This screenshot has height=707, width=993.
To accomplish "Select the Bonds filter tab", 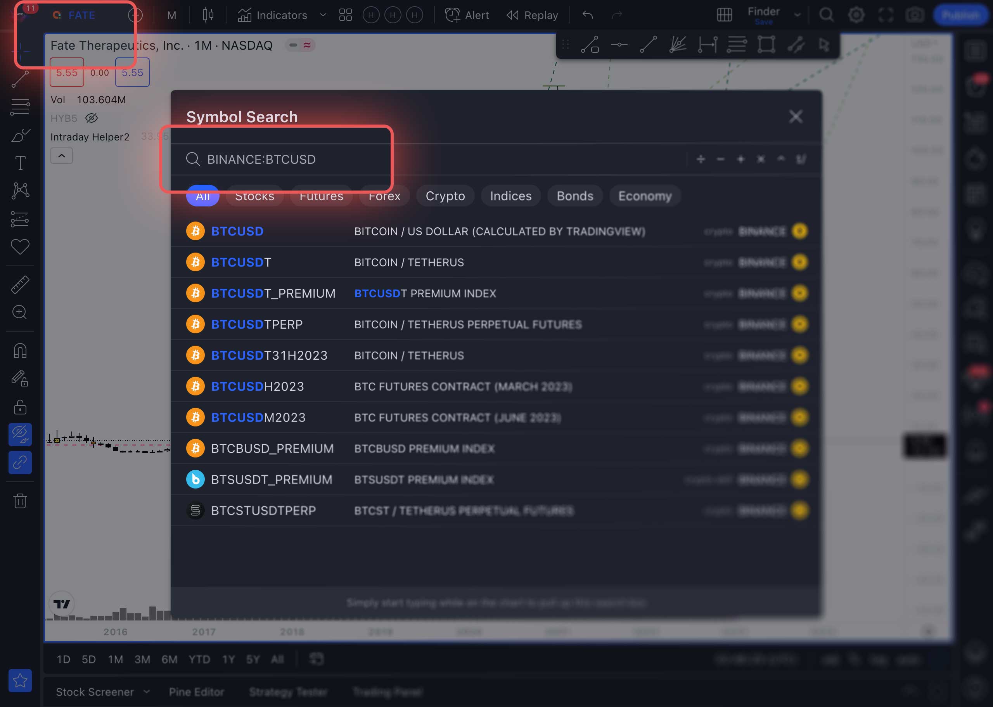I will click(575, 196).
